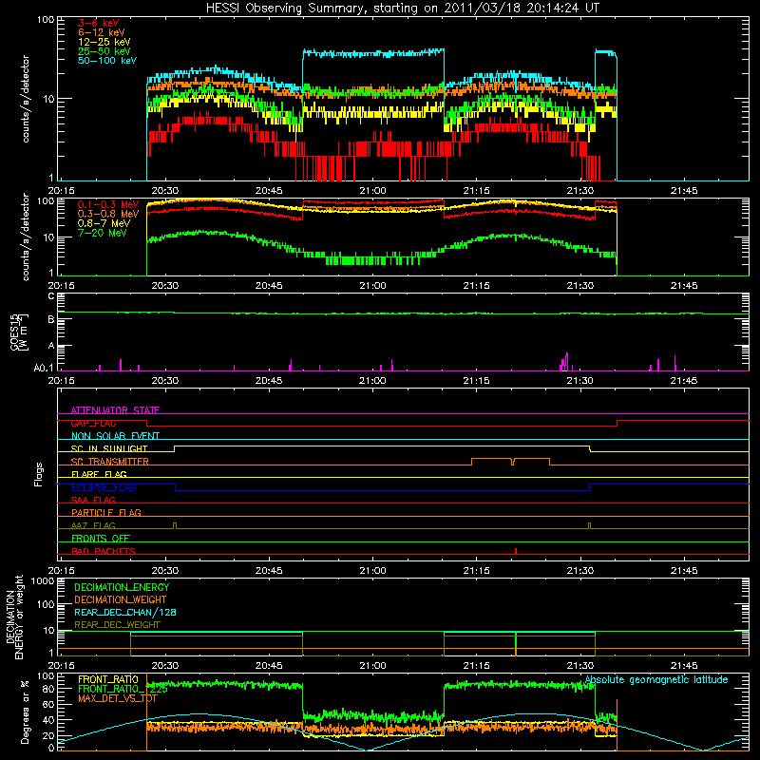Pick the SAA_FLAG label

click(x=93, y=500)
